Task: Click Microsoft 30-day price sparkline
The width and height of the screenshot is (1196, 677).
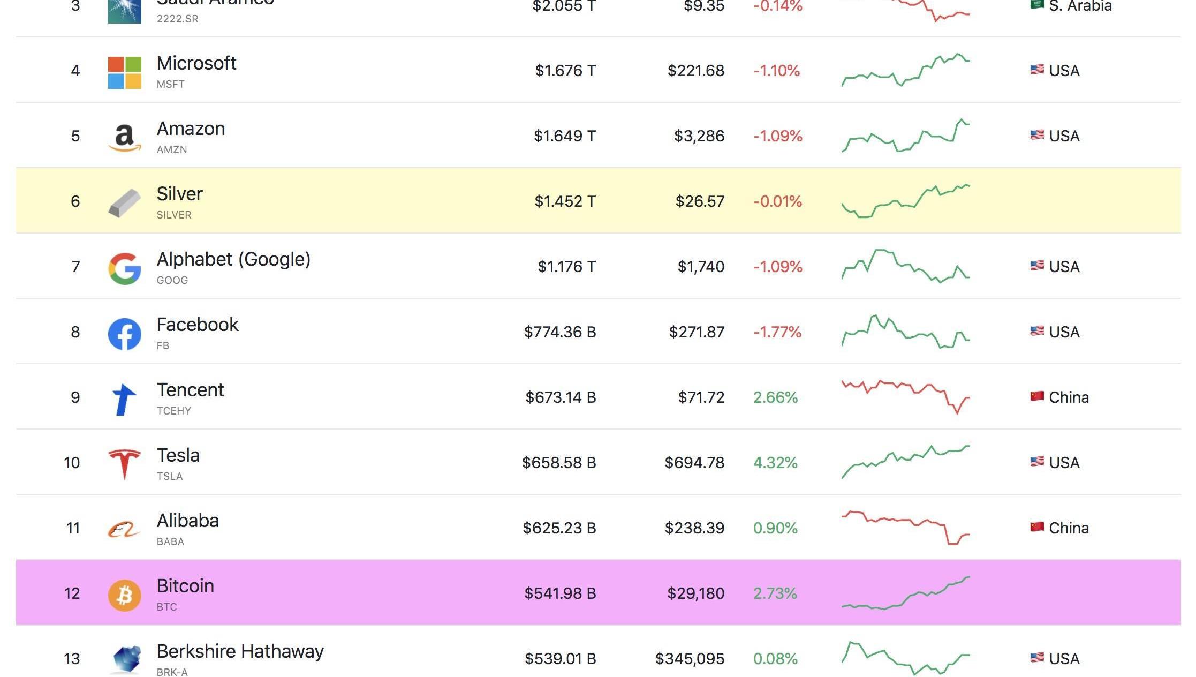Action: point(906,70)
